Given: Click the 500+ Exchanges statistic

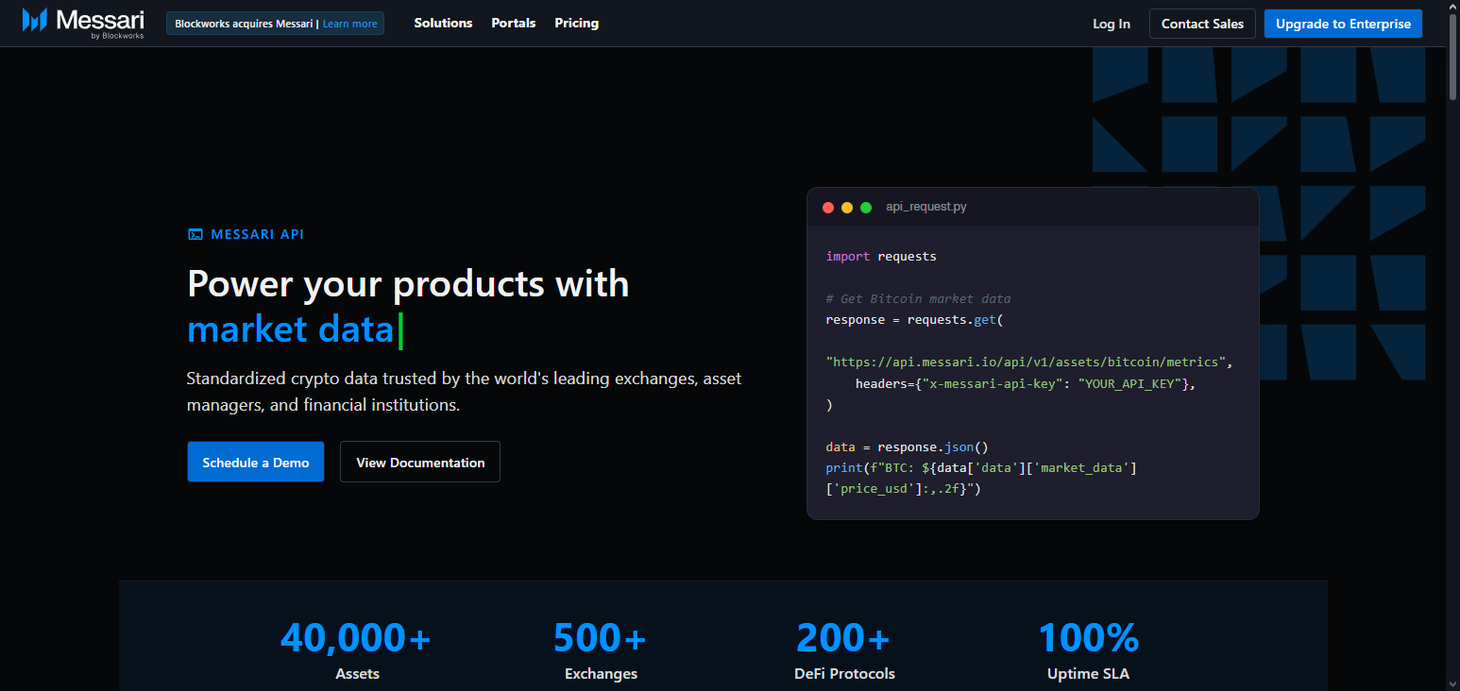Looking at the screenshot, I should click(601, 650).
